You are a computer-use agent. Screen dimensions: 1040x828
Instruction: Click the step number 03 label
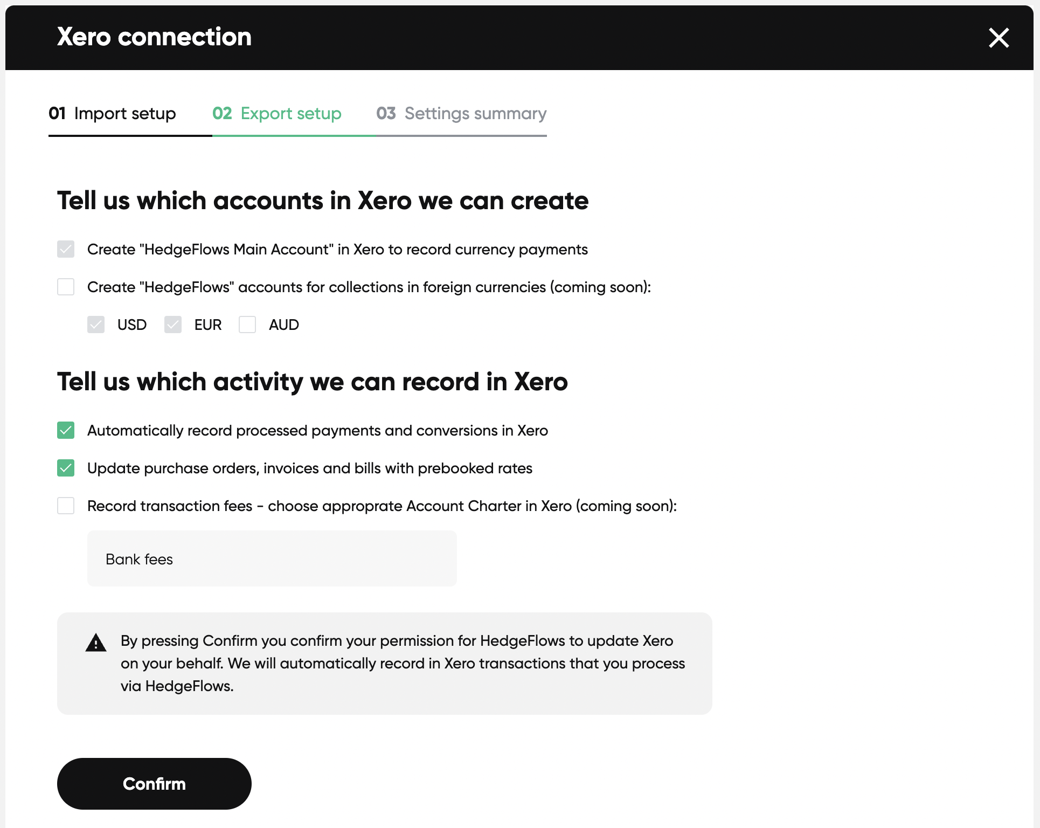click(386, 113)
